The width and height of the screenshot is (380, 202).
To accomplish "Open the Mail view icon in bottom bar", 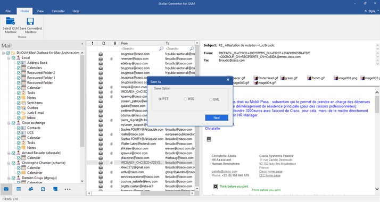I will click(6, 189).
